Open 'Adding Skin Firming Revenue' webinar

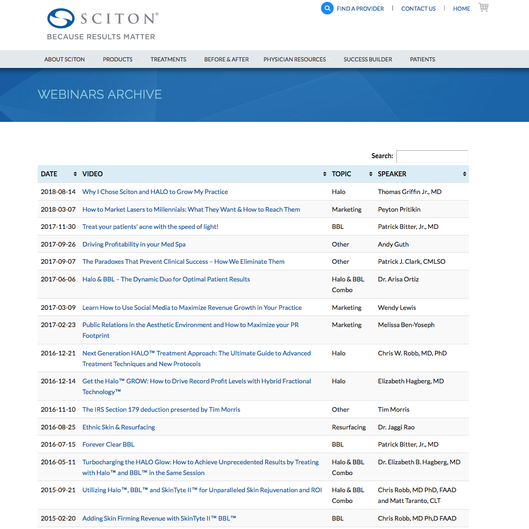(x=159, y=518)
